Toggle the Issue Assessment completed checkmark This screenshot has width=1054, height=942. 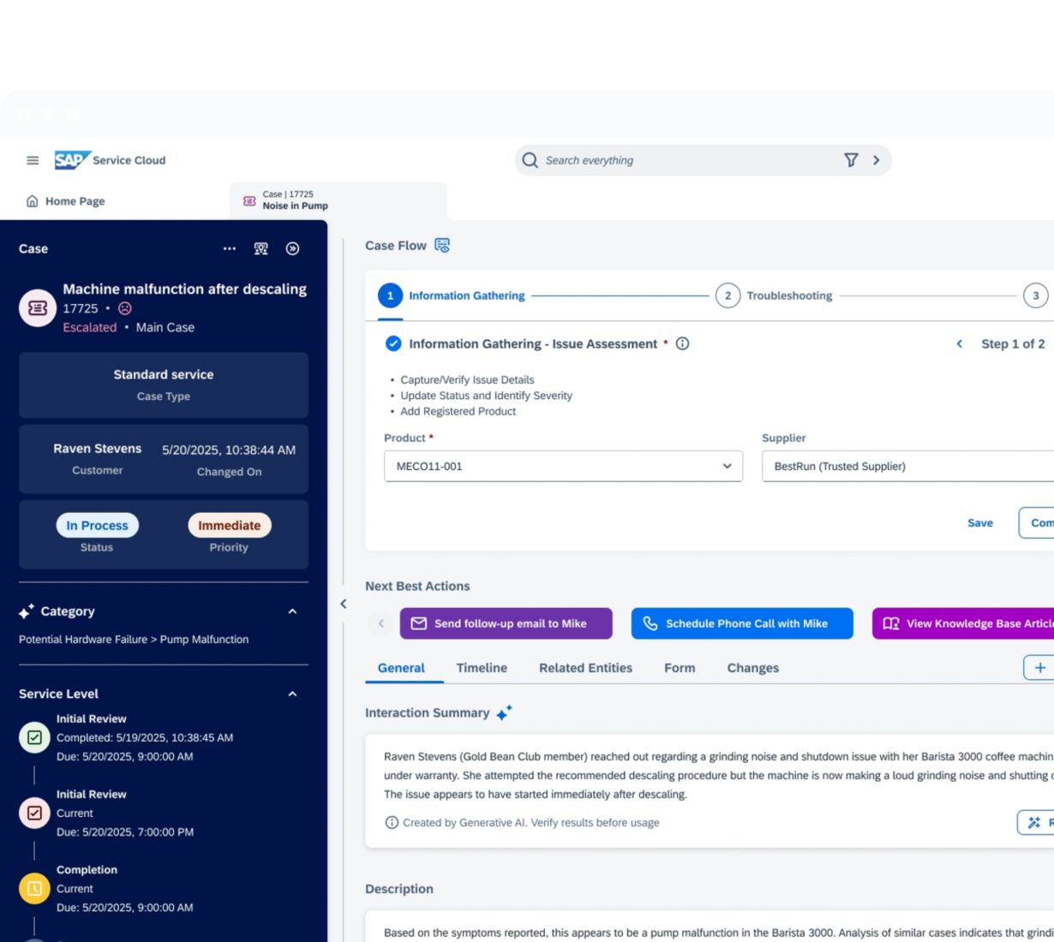(393, 344)
